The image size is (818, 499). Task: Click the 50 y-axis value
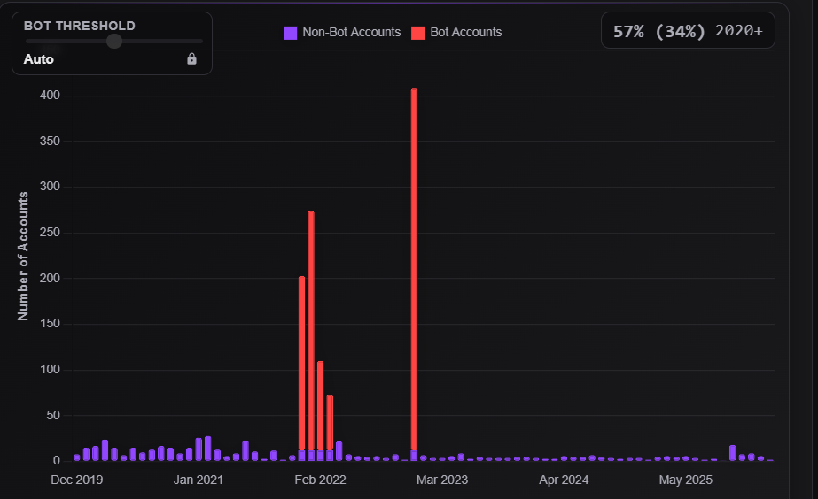coord(53,415)
